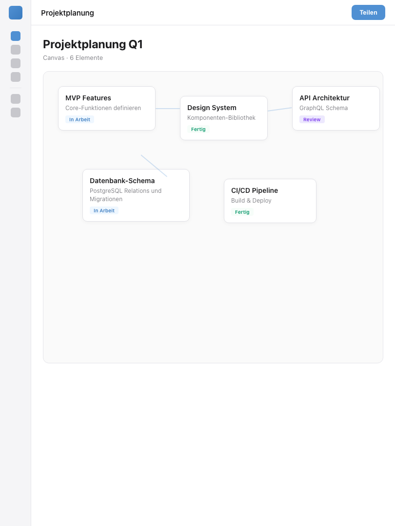Viewport: 395px width, 526px height.
Task: Select the third gray sidebar tool icon
Action: point(15,63)
